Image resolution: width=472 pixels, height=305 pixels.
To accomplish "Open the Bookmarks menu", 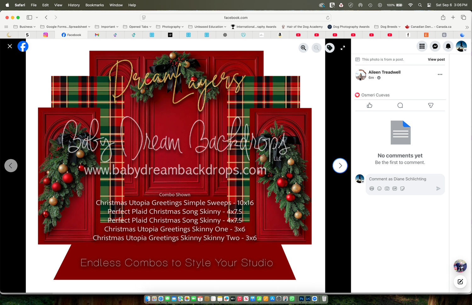I will coord(94,5).
